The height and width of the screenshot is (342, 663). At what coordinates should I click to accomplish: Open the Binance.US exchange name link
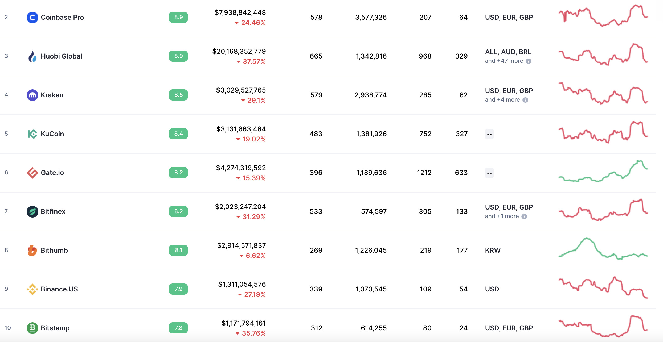pyautogui.click(x=59, y=289)
